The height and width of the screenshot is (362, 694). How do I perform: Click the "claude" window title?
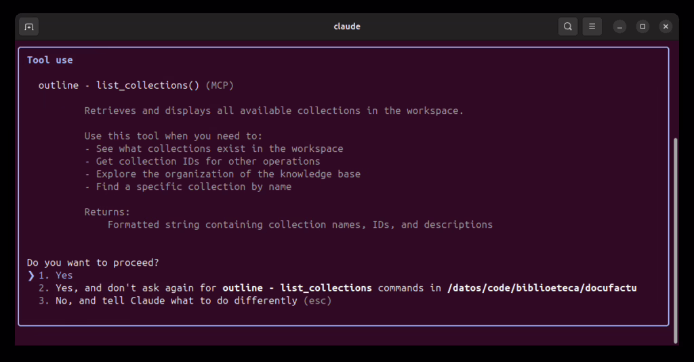(x=347, y=26)
